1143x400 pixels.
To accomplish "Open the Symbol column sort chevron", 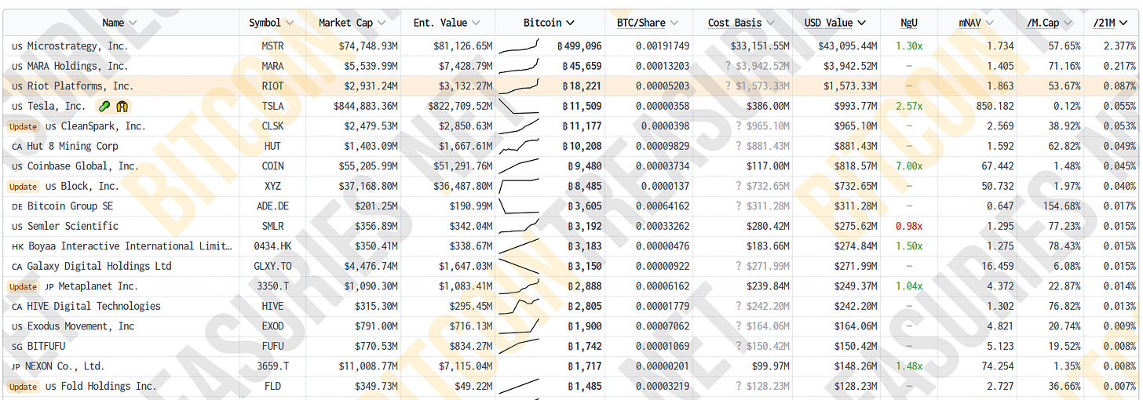I will tap(290, 24).
